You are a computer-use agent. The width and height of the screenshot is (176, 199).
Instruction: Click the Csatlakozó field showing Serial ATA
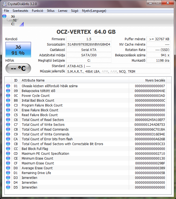click(x=89, y=50)
